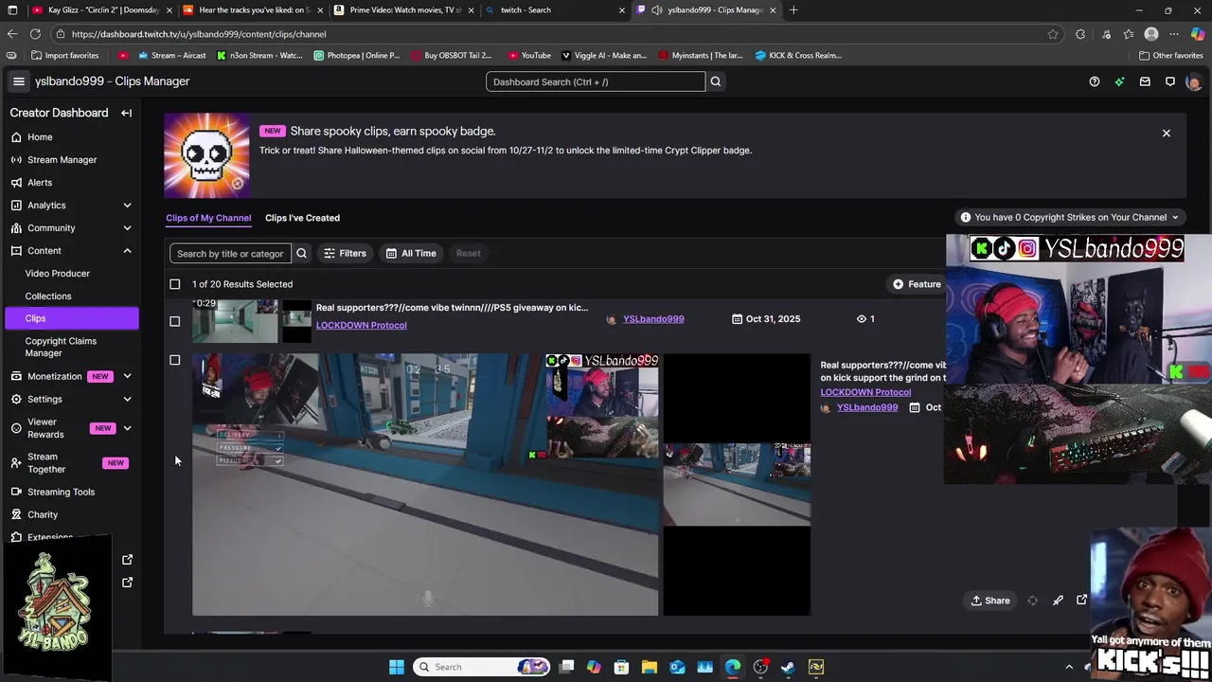This screenshot has height=682, width=1212.
Task: Open the Windows Start menu
Action: pos(397,667)
